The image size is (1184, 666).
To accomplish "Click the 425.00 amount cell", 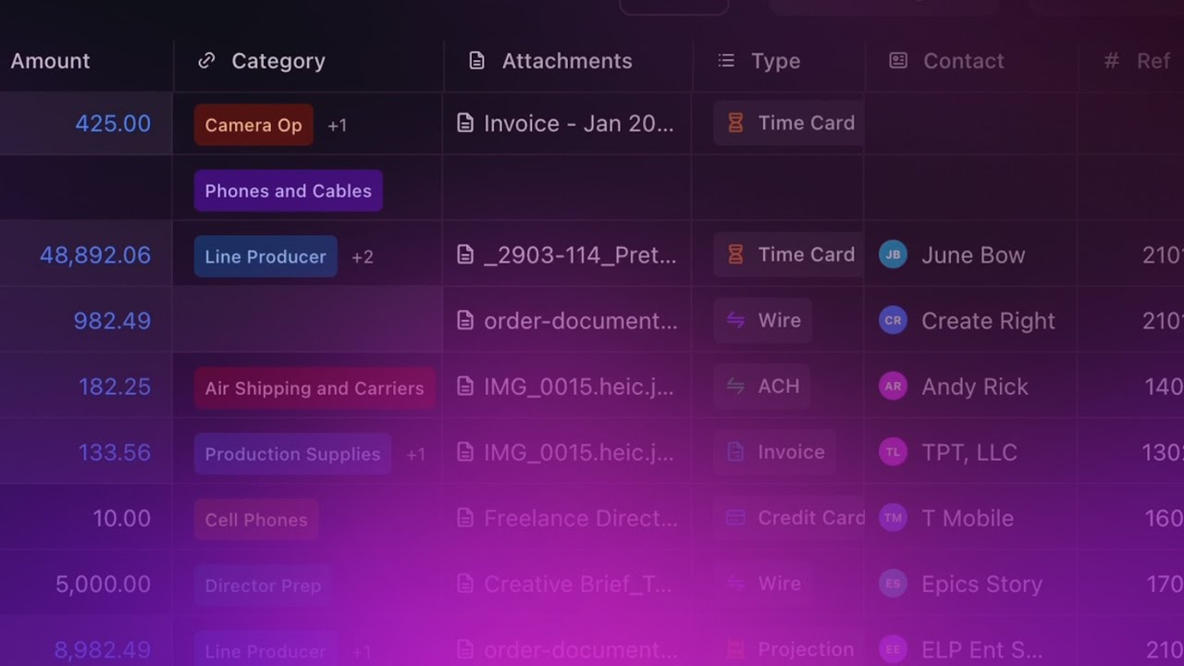I will 113,124.
